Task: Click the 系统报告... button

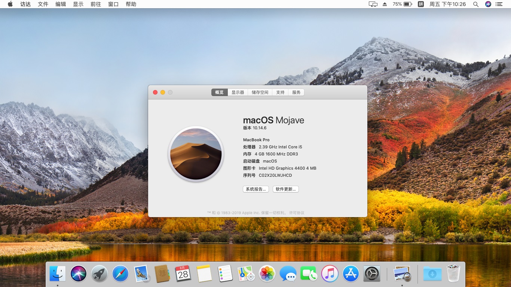Action: (256, 189)
